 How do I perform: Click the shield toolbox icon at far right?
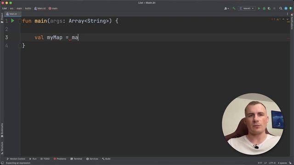coord(291,8)
